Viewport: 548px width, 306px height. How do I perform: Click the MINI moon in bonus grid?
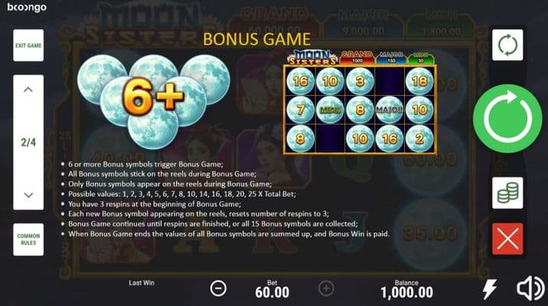click(330, 110)
